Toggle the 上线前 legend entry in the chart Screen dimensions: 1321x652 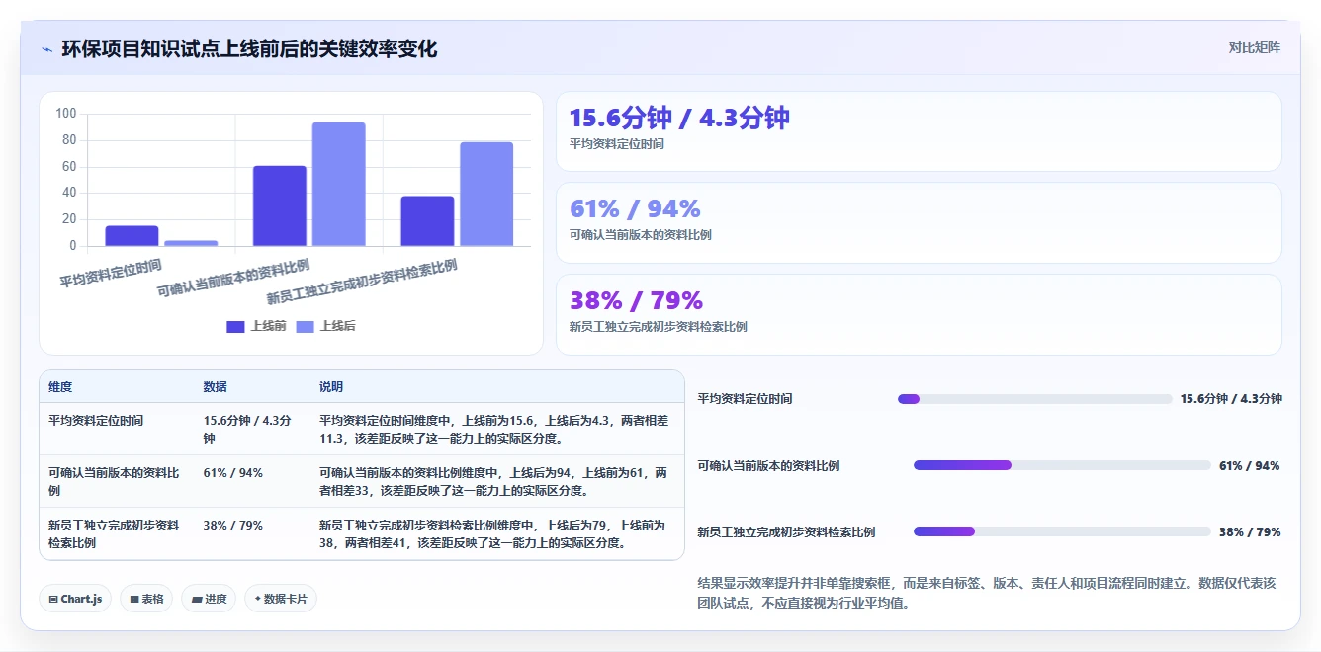257,326
